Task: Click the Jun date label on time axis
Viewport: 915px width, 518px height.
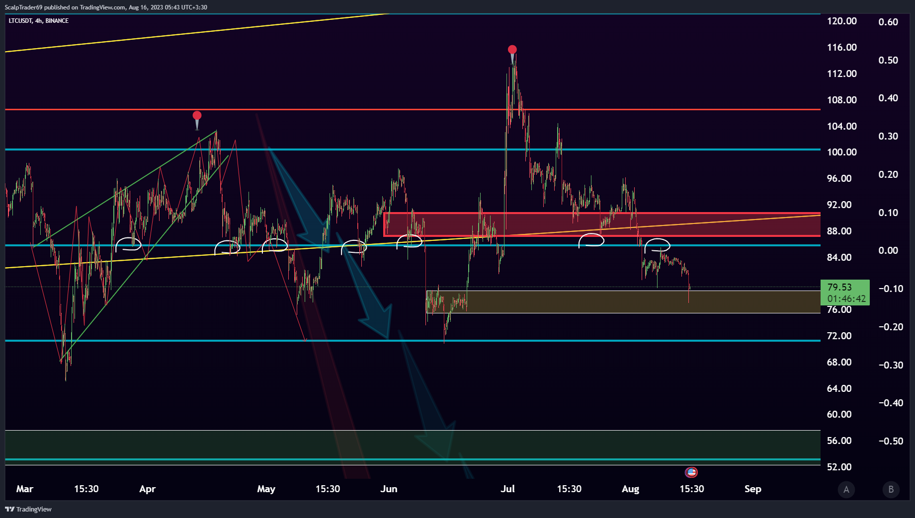Action: coord(389,489)
